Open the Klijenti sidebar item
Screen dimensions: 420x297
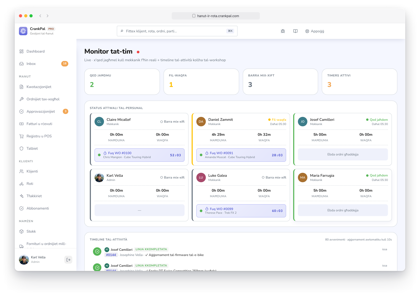44,171
